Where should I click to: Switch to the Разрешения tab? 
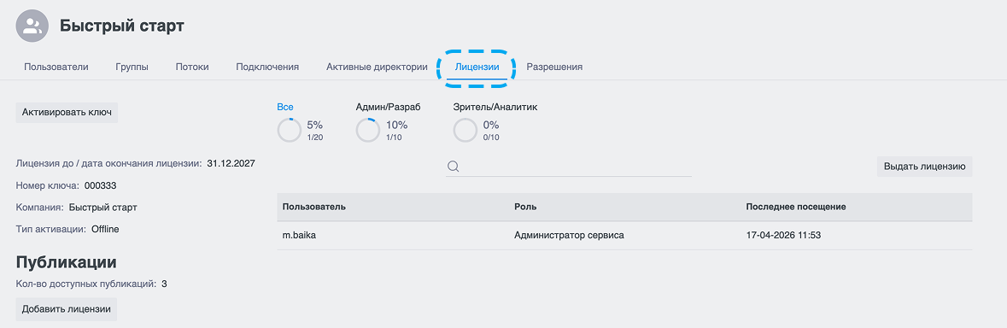tap(554, 67)
